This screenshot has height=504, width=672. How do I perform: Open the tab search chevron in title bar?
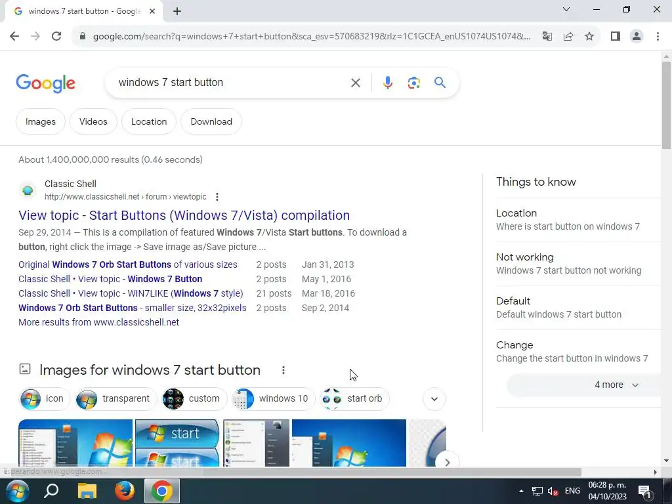pyautogui.click(x=566, y=9)
